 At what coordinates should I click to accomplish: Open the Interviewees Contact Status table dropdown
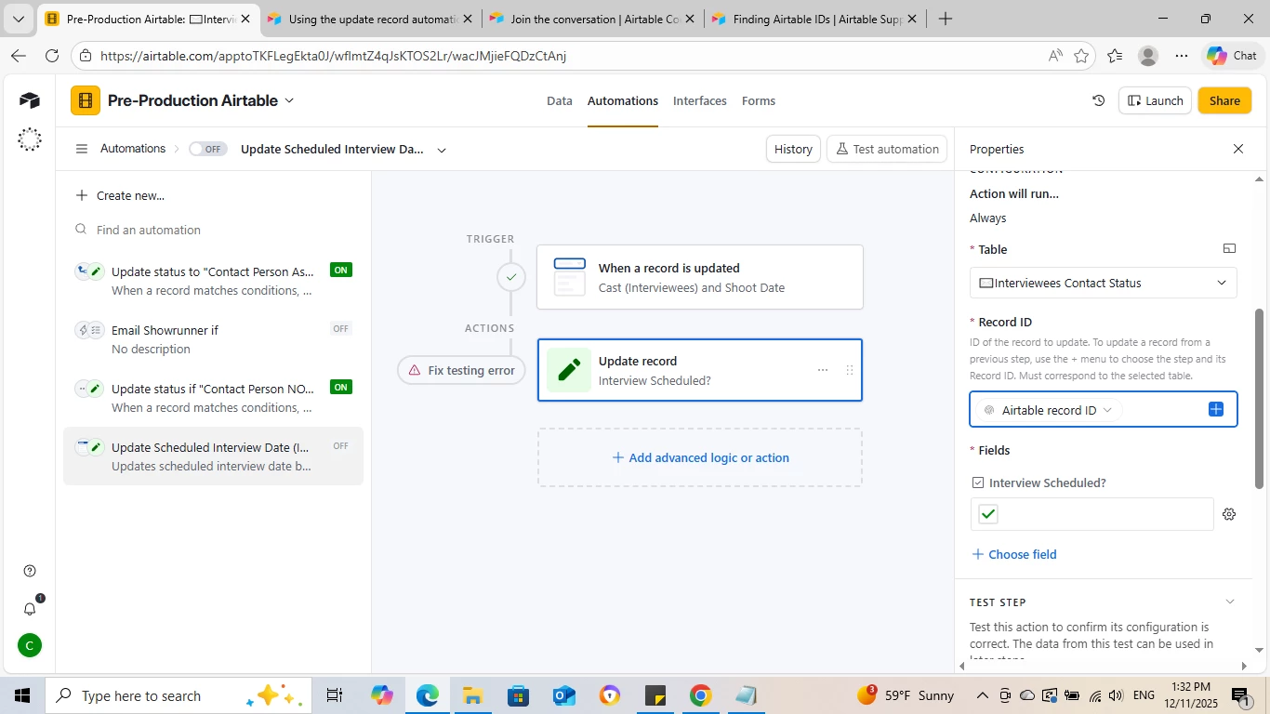tap(1104, 283)
